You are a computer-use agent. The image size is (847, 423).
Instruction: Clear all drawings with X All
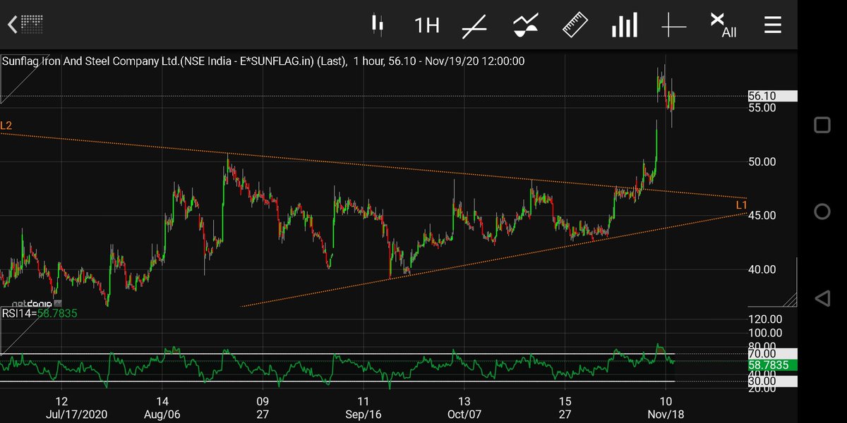[723, 25]
